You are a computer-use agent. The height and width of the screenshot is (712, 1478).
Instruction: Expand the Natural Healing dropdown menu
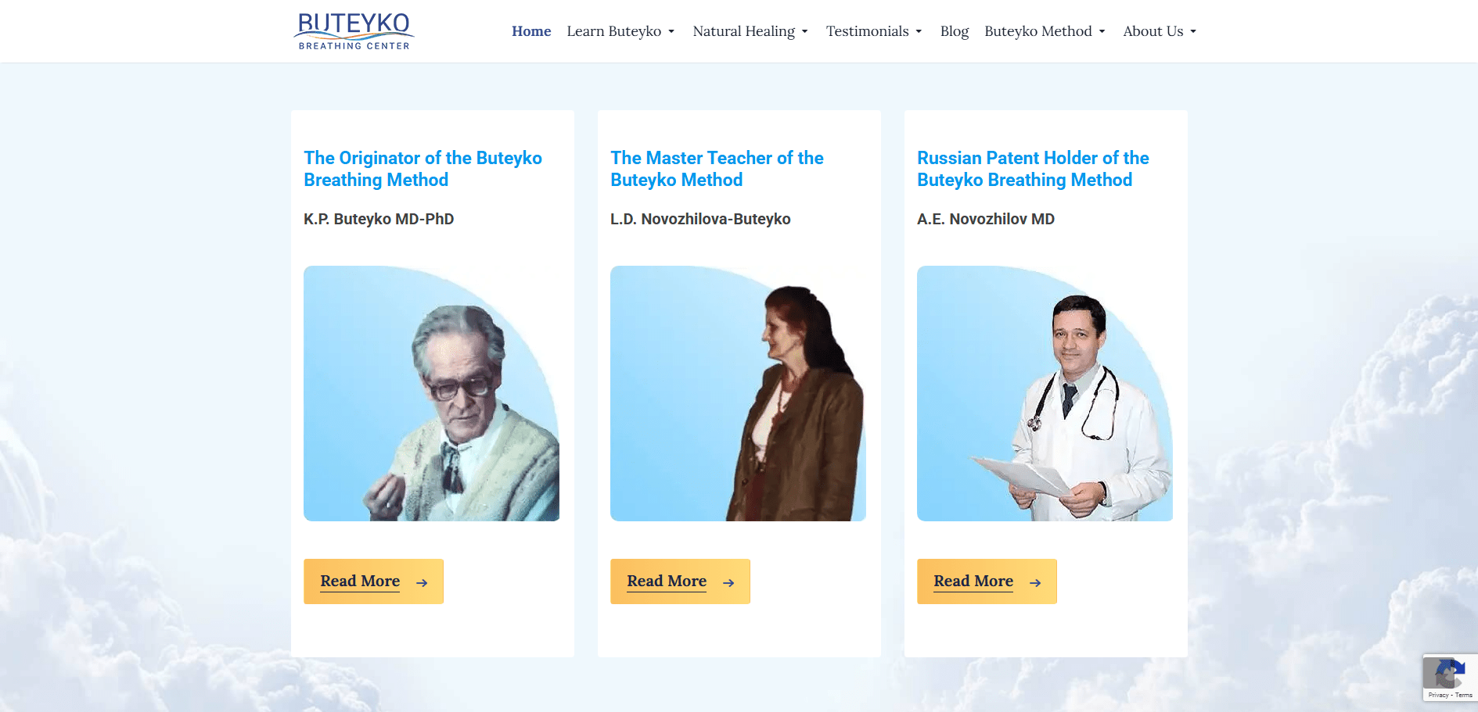point(750,31)
